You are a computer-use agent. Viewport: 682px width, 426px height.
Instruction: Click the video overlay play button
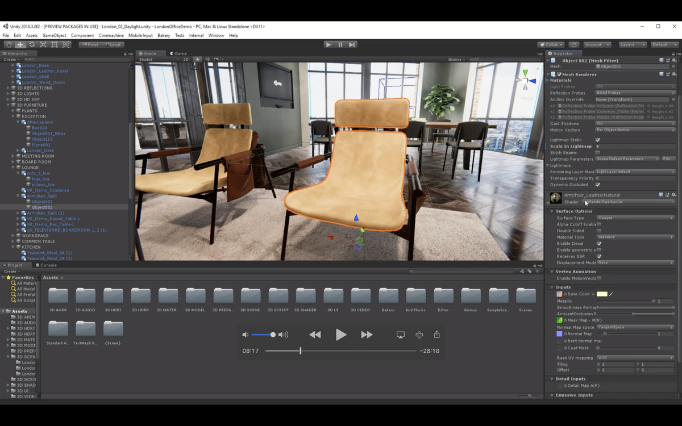pos(340,335)
